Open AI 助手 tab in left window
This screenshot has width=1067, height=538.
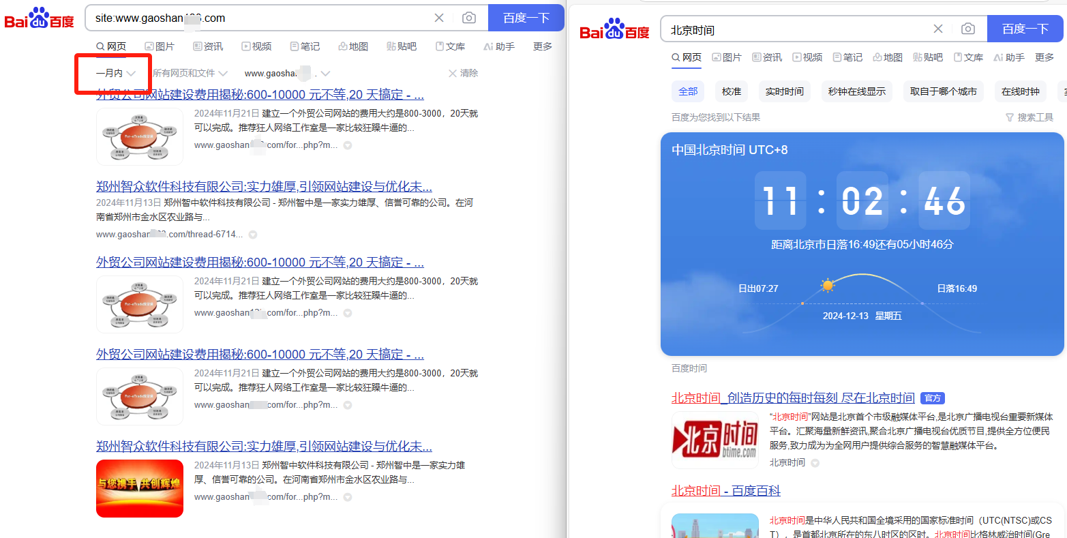tap(499, 46)
